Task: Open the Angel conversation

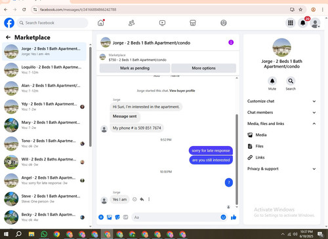Action: (44, 181)
